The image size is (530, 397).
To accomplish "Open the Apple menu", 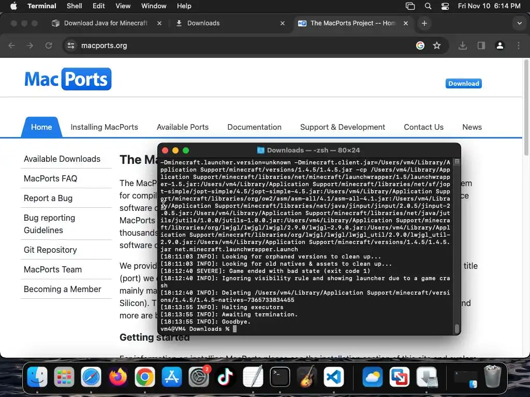I will point(13,6).
